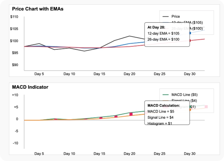224x161 pixels.
Task: Click the "Day 10" label on MACD chart axis
Action: (x=69, y=154)
